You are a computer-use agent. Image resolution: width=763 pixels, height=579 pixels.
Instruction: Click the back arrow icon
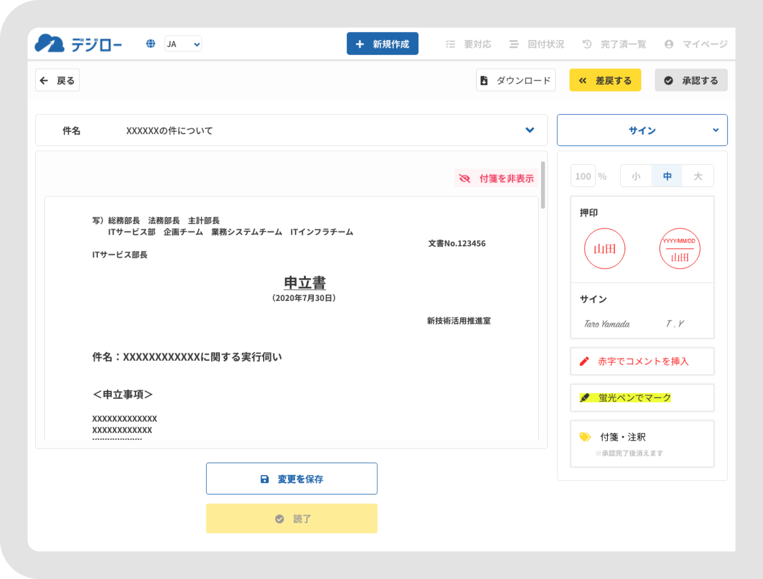coord(44,80)
